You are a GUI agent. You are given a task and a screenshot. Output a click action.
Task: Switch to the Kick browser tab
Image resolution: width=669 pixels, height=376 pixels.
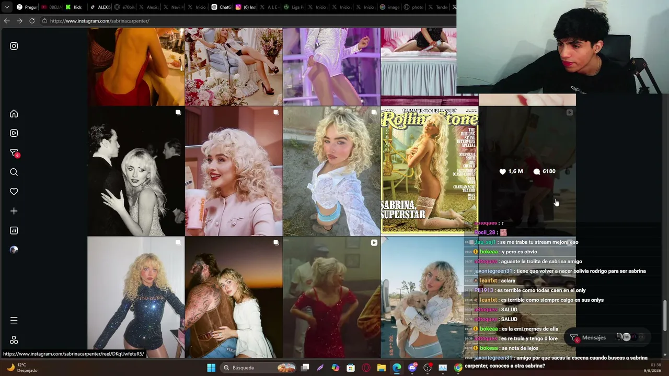[x=74, y=7]
